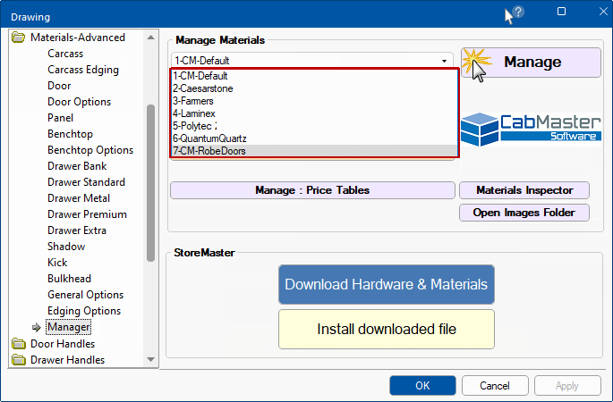Click the Drawer Handles folder icon
This screenshot has width=613, height=402.
tap(19, 360)
